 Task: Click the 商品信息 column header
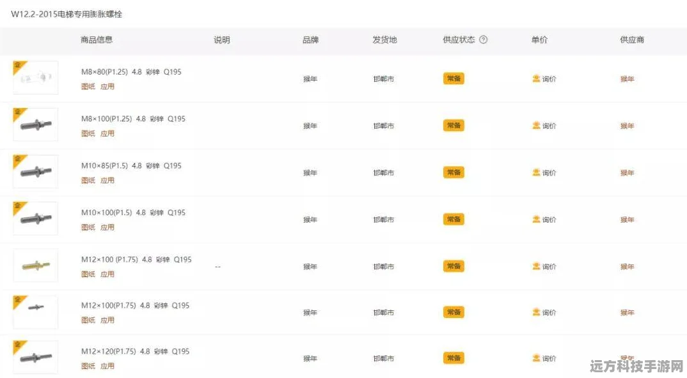point(97,40)
